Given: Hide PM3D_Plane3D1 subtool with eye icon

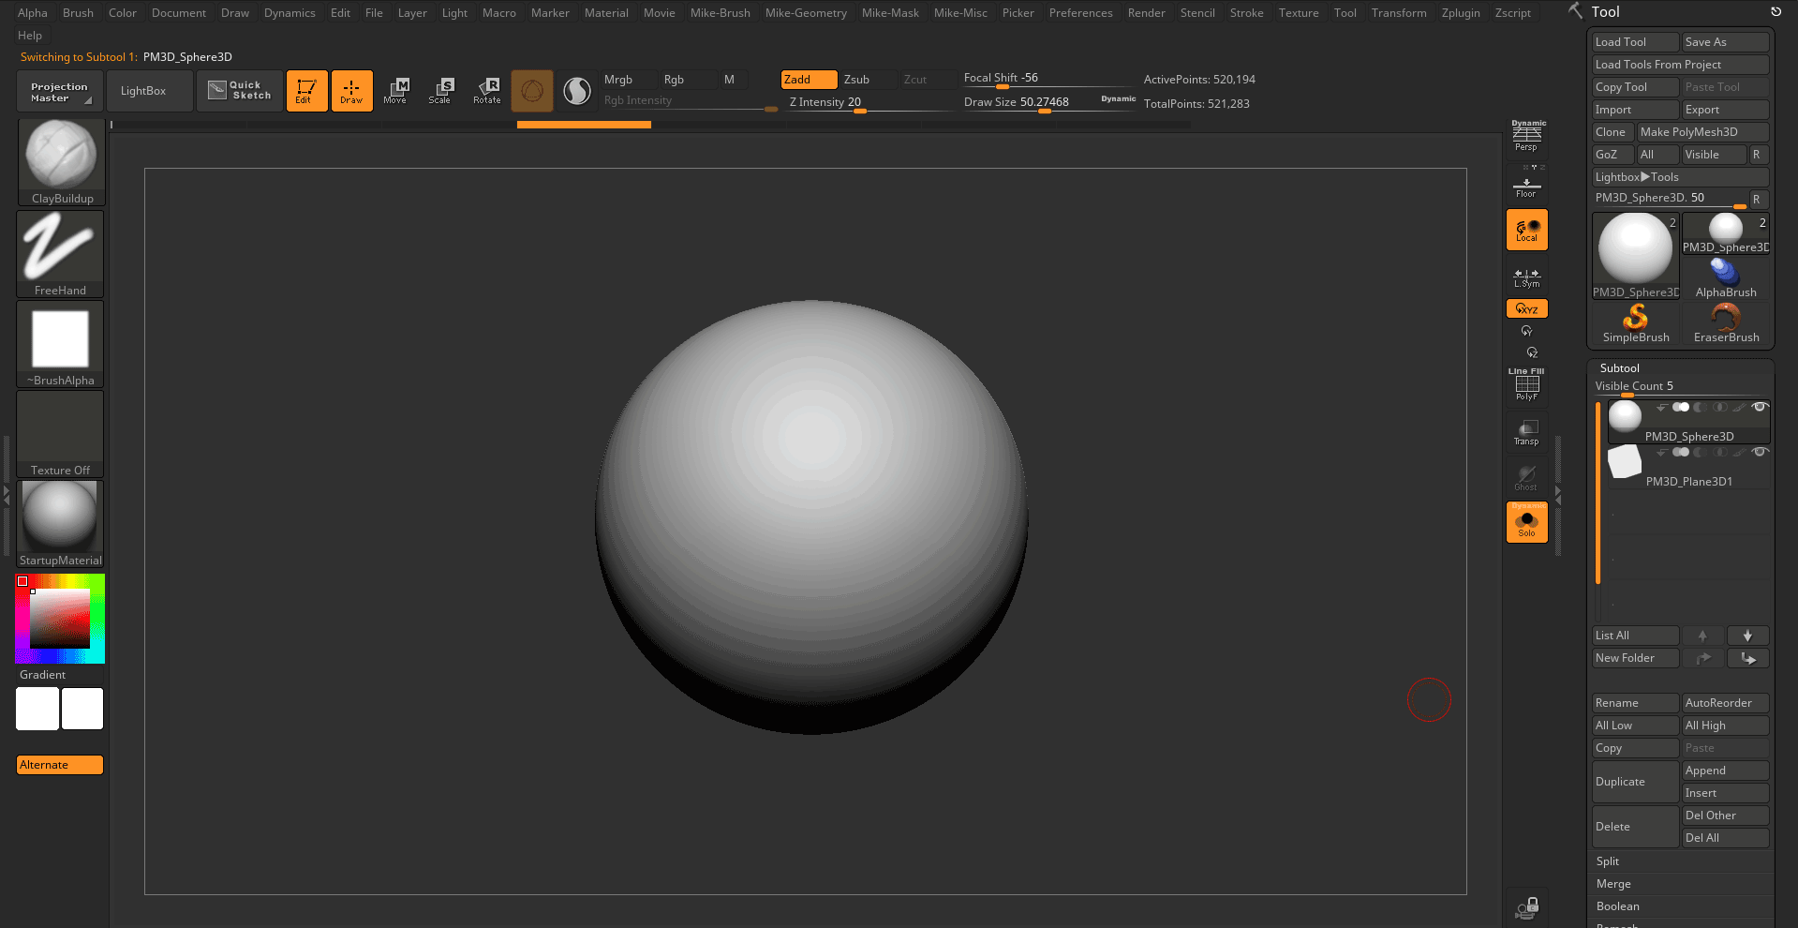Looking at the screenshot, I should 1760,452.
